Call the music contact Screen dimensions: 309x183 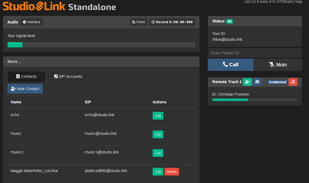pos(158,135)
